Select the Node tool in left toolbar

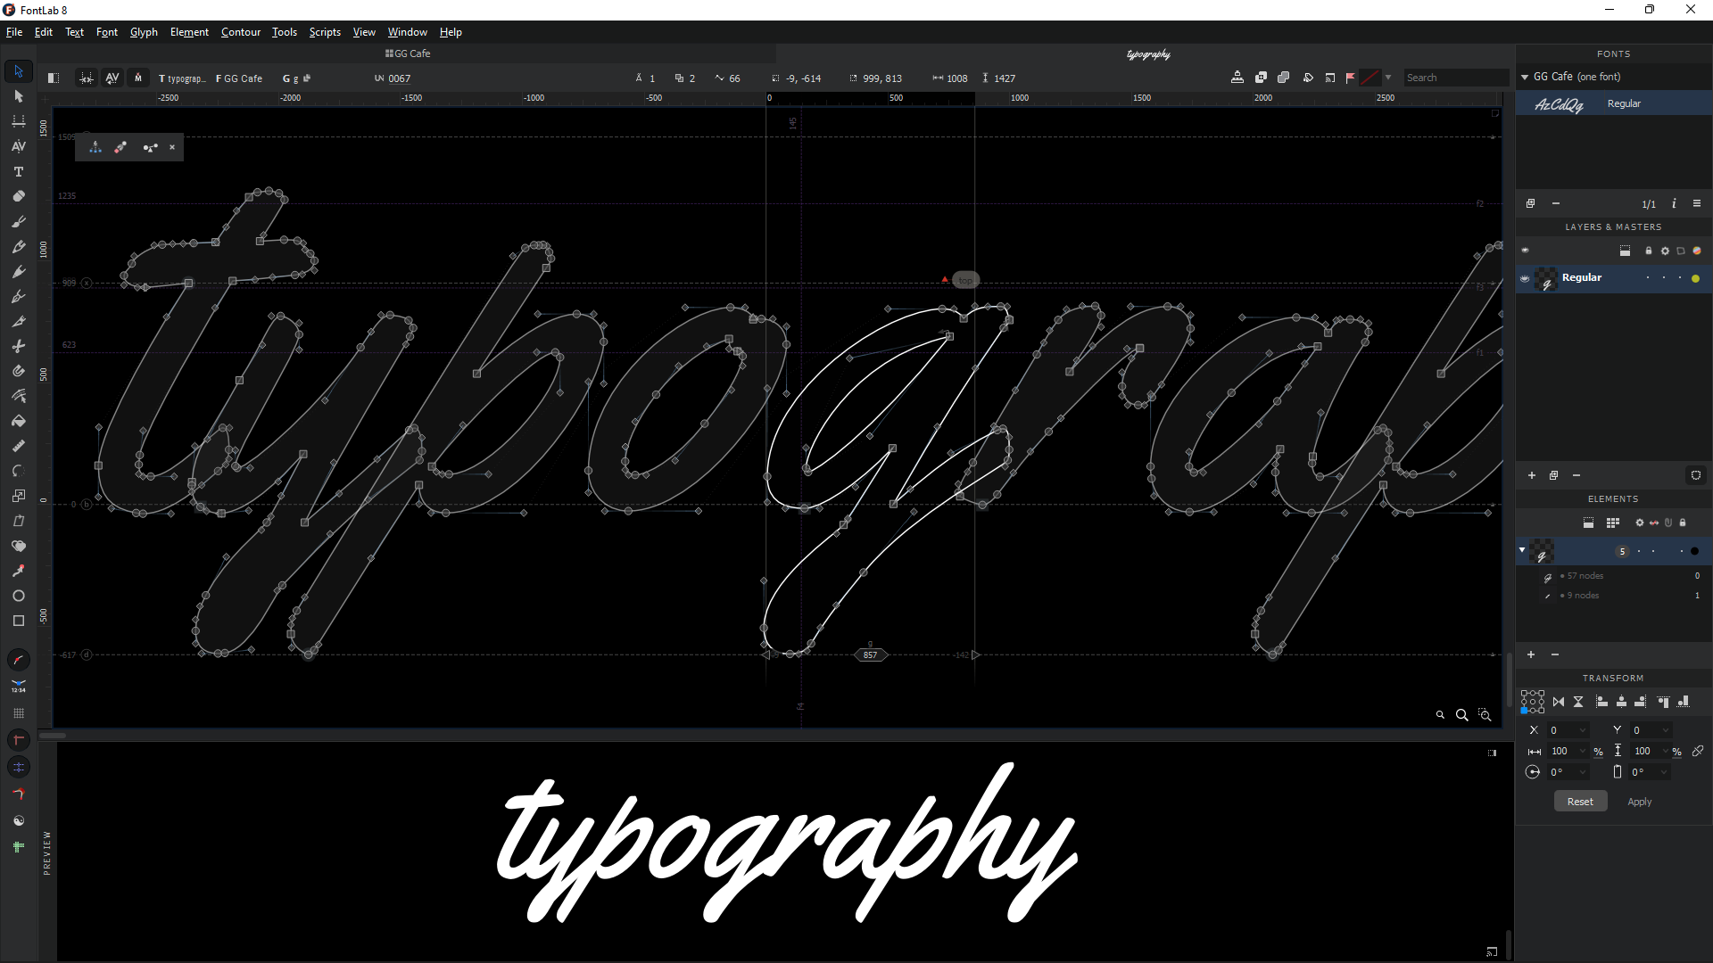18,96
